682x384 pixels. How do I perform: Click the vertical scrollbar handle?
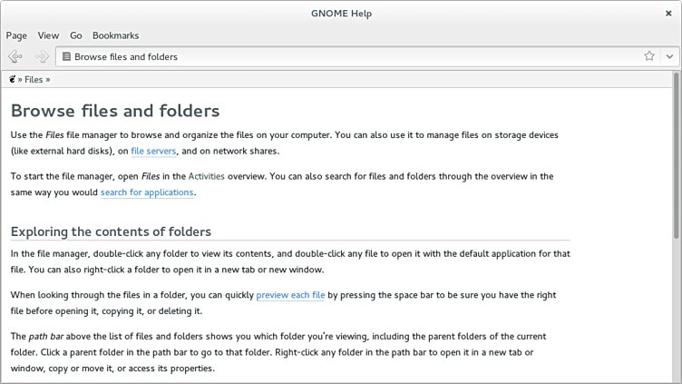[x=676, y=154]
